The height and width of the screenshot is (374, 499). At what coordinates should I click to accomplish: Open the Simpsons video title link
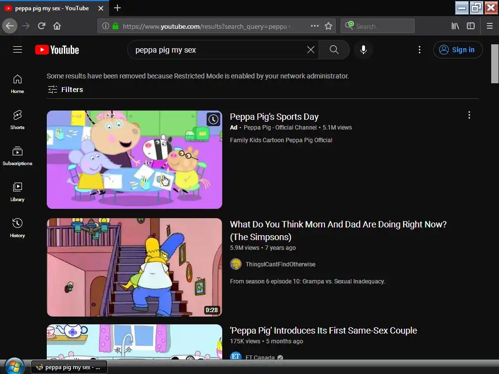click(338, 230)
